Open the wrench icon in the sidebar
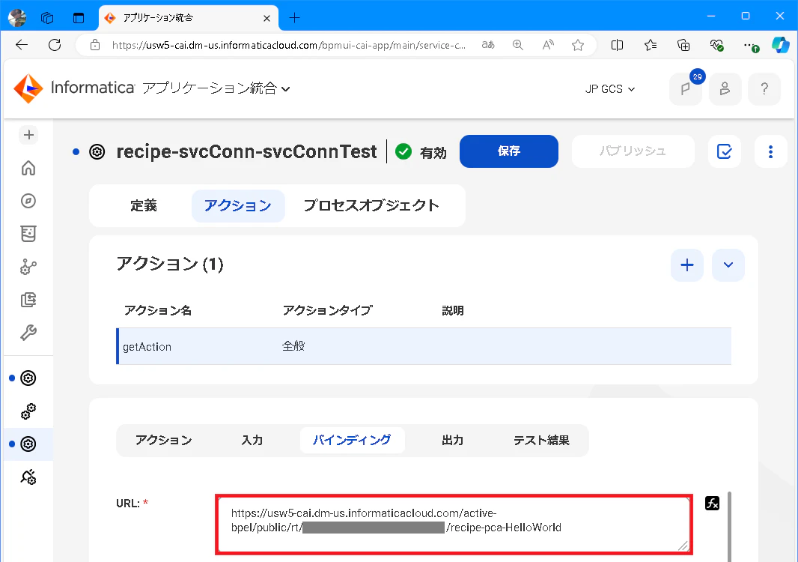Viewport: 798px width, 562px height. pyautogui.click(x=28, y=333)
